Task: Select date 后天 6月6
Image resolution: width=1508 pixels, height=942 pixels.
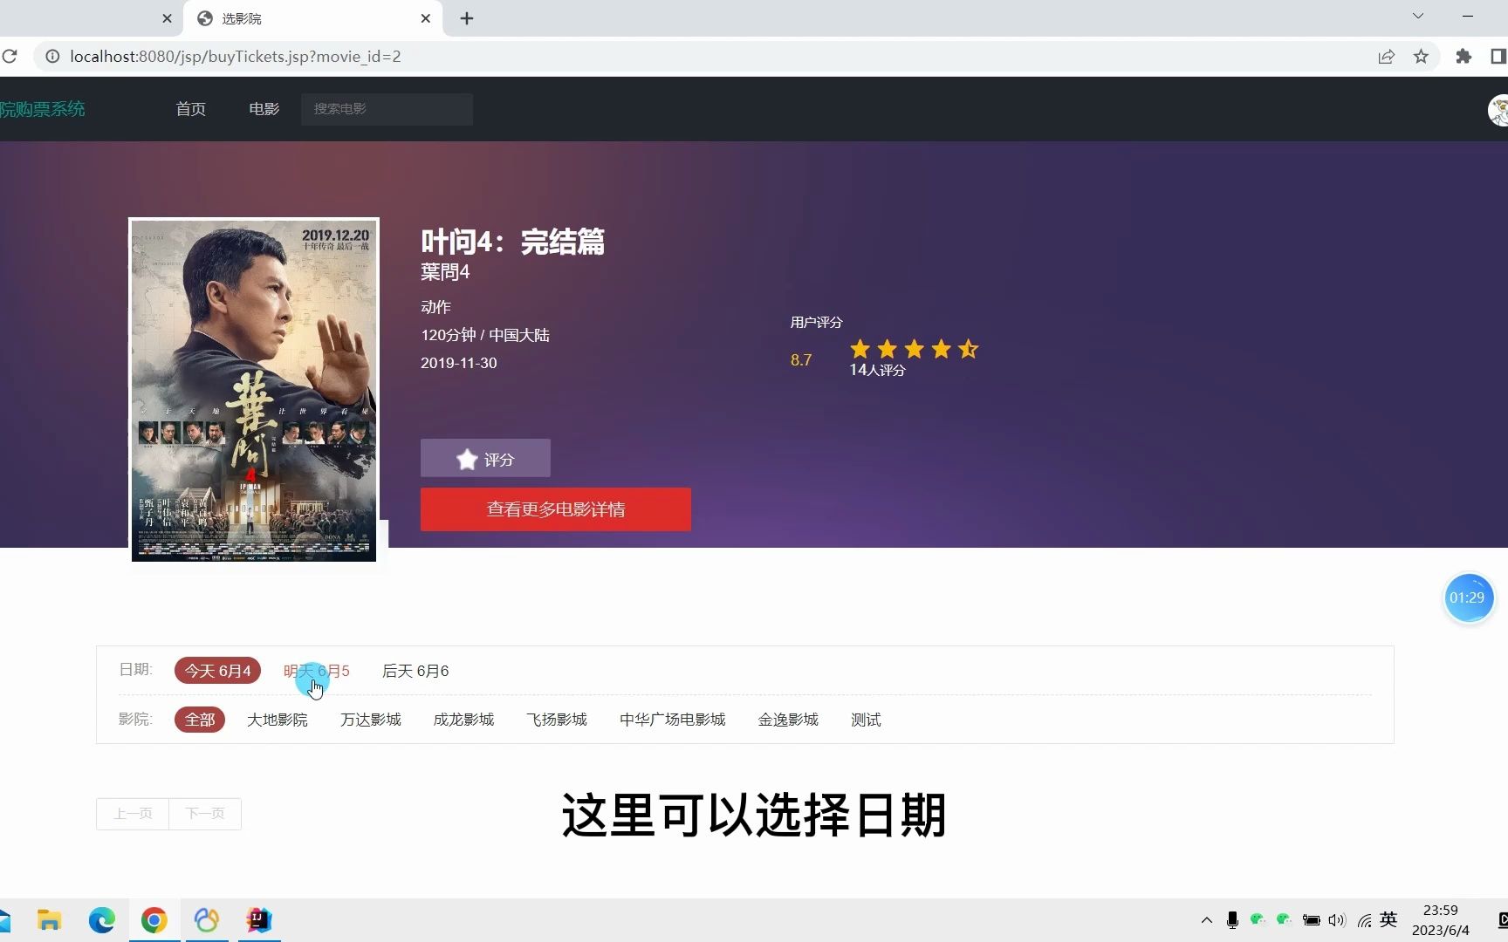Action: pos(415,671)
